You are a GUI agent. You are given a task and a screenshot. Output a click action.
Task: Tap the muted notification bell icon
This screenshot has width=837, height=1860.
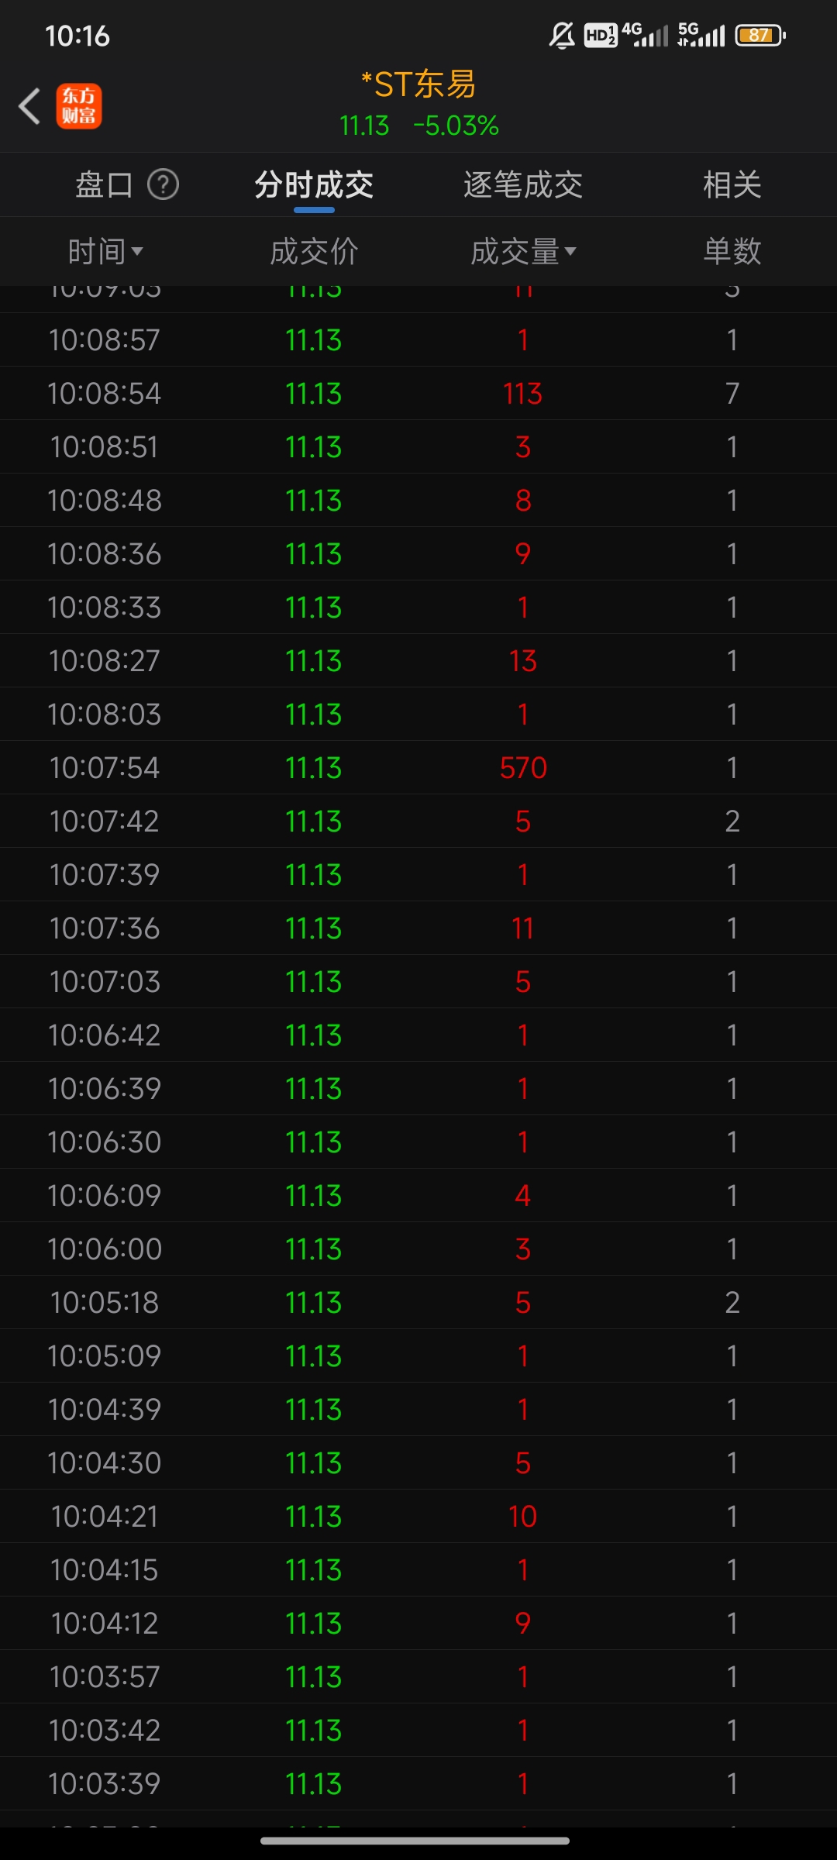562,36
